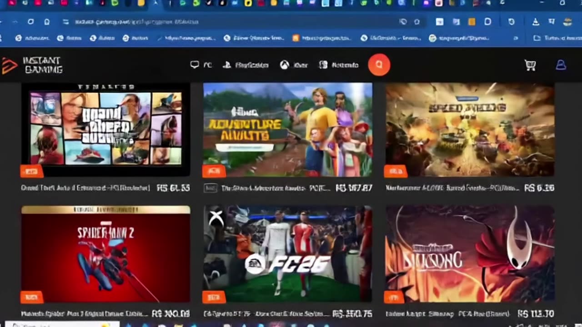This screenshot has height=327, width=582.
Task: Click the Hollow Knight Silksong title link
Action: point(448,314)
